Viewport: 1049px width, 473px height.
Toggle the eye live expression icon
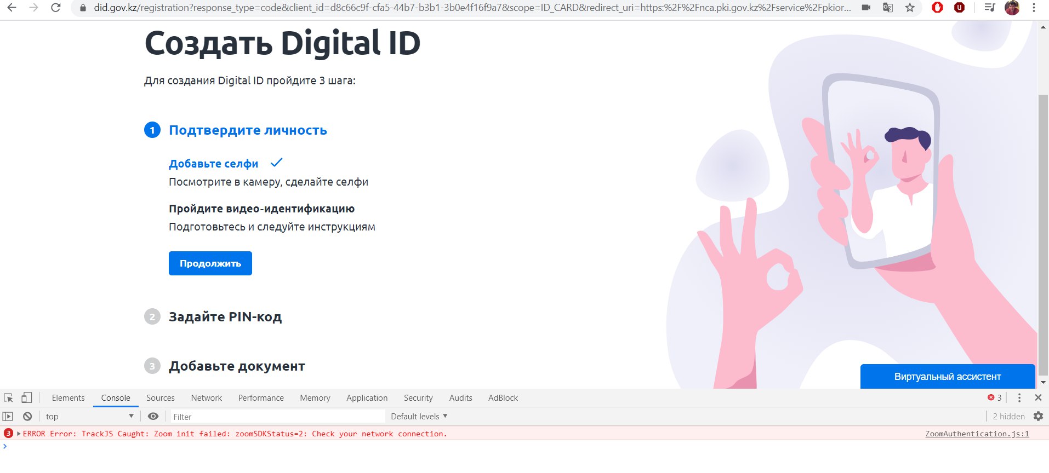[x=153, y=417]
